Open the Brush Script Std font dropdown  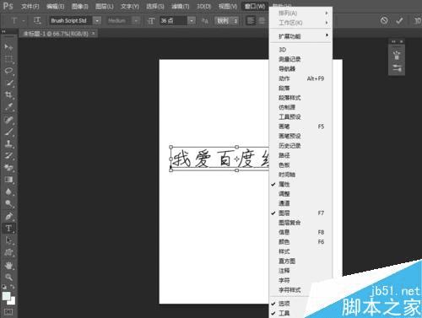coord(97,20)
